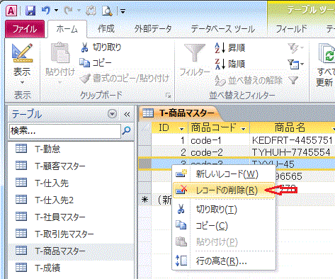Select the T-仕入先 table
The height and width of the screenshot is (279, 335).
tap(71, 183)
